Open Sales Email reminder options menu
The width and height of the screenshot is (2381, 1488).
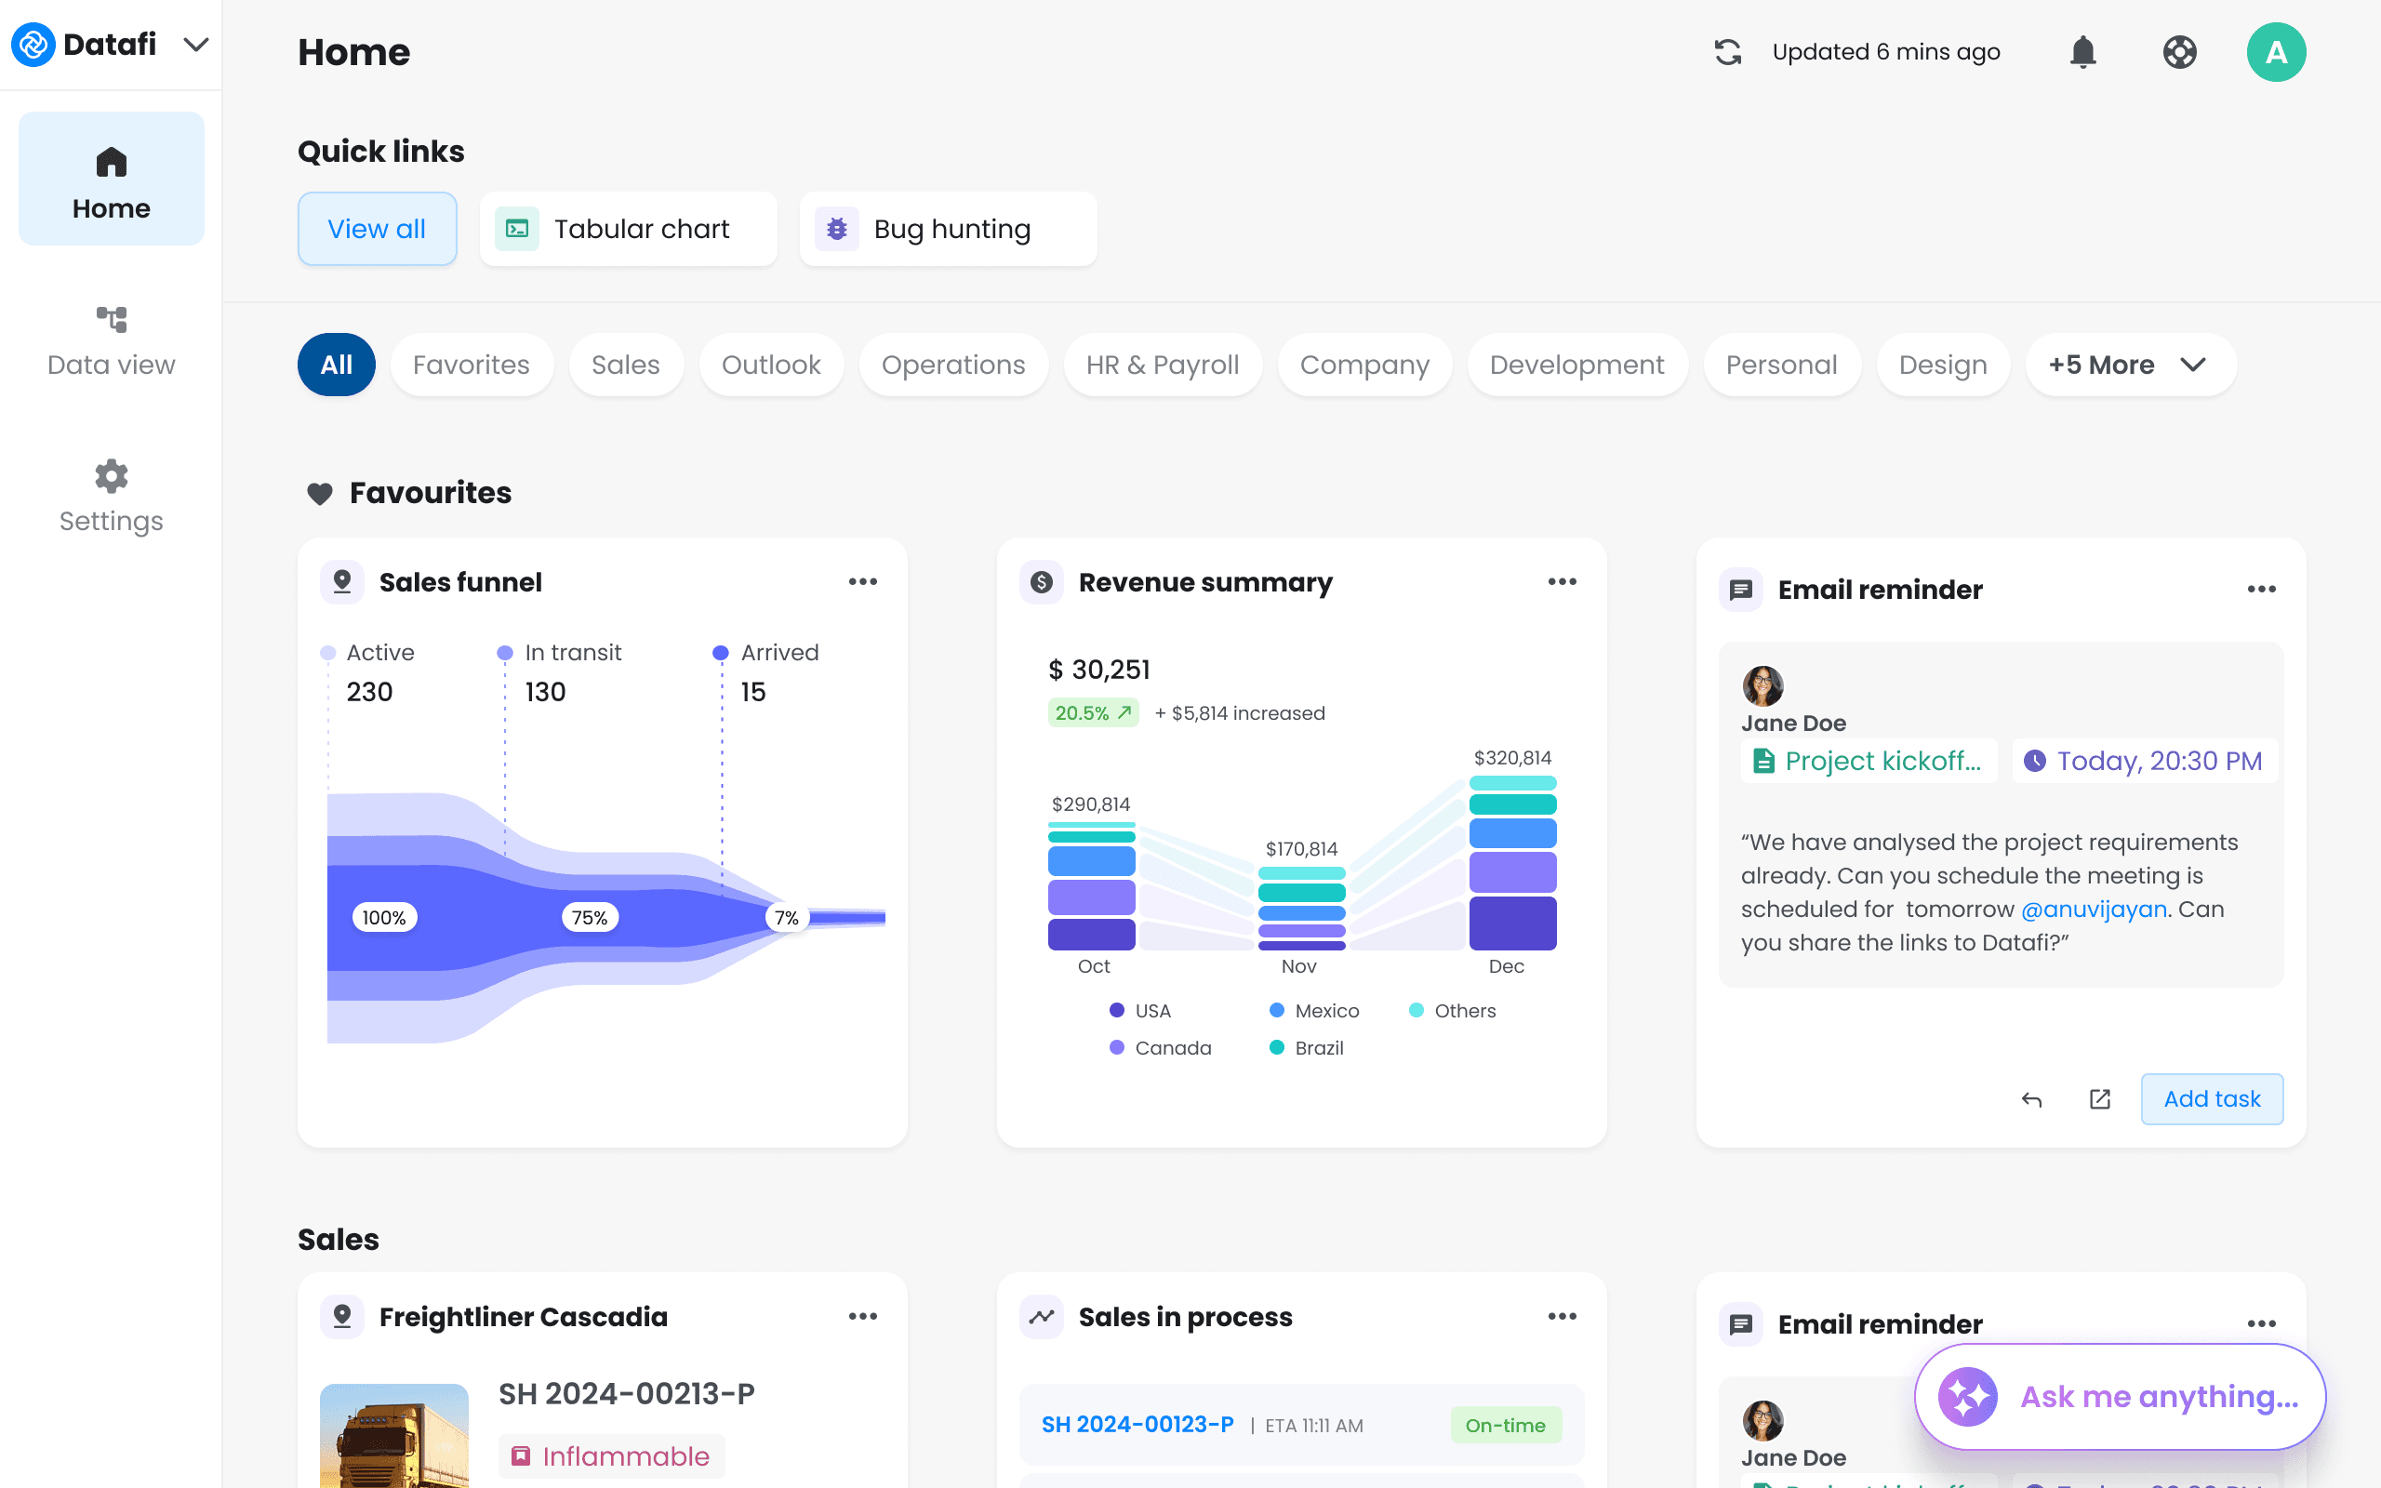coord(2262,1324)
